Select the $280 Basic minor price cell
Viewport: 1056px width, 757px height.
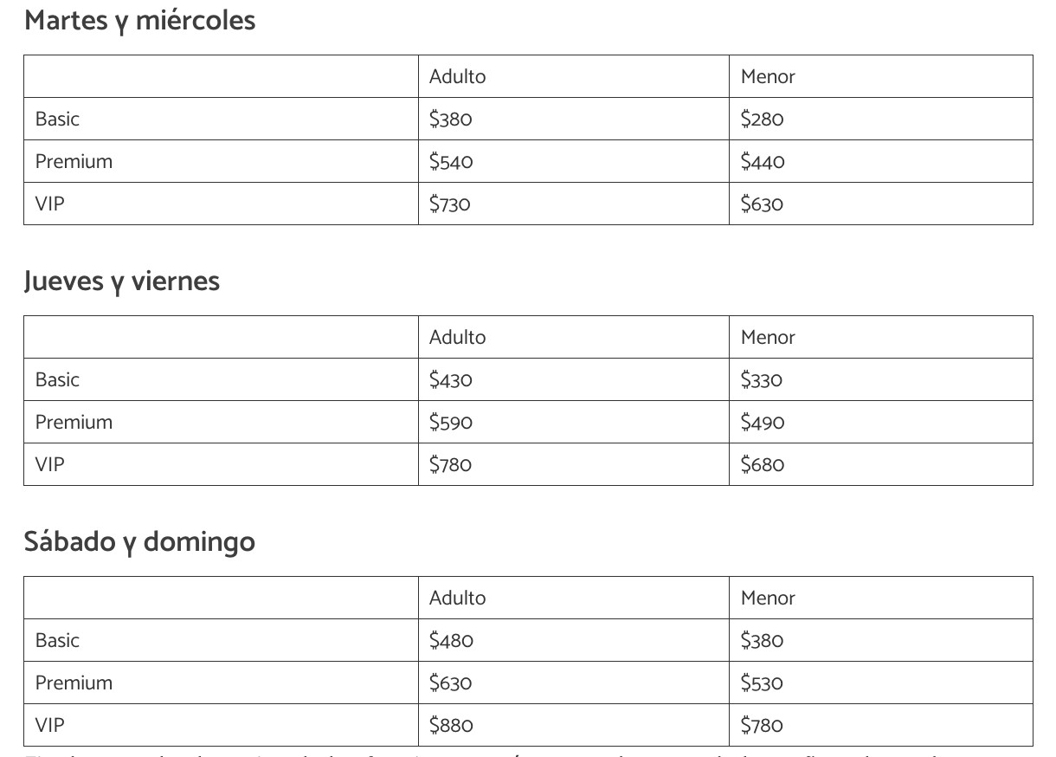click(762, 120)
